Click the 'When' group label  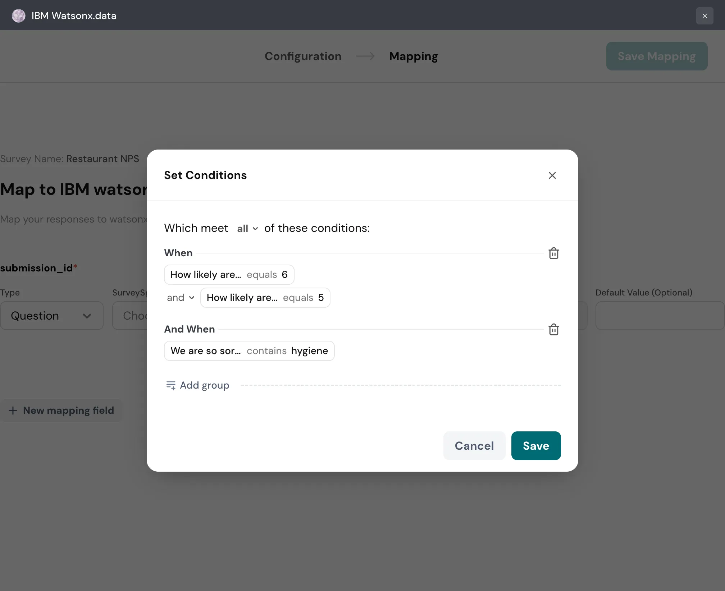[178, 253]
